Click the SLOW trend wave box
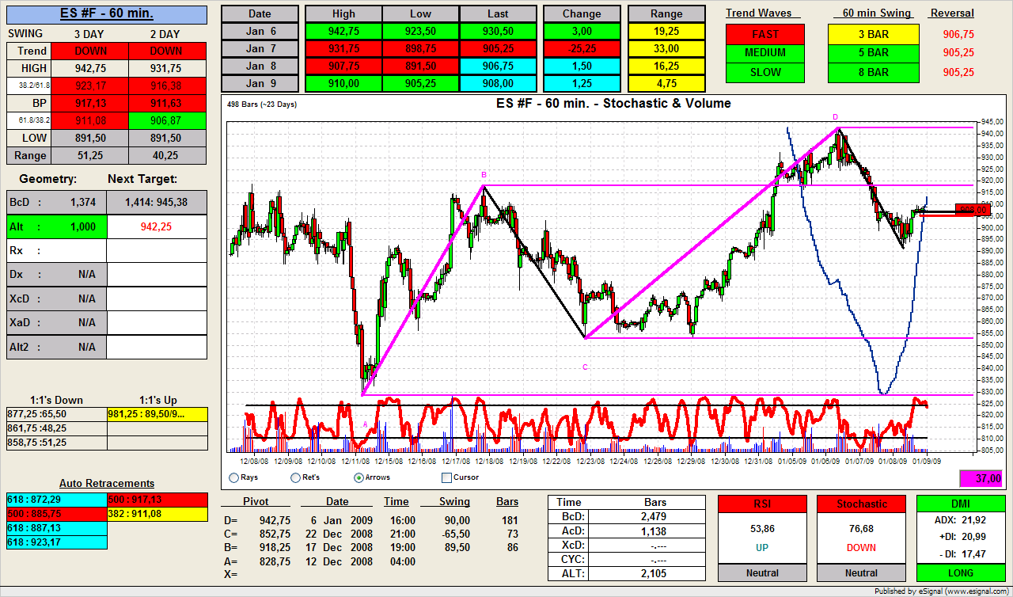This screenshot has width=1013, height=597. click(764, 72)
